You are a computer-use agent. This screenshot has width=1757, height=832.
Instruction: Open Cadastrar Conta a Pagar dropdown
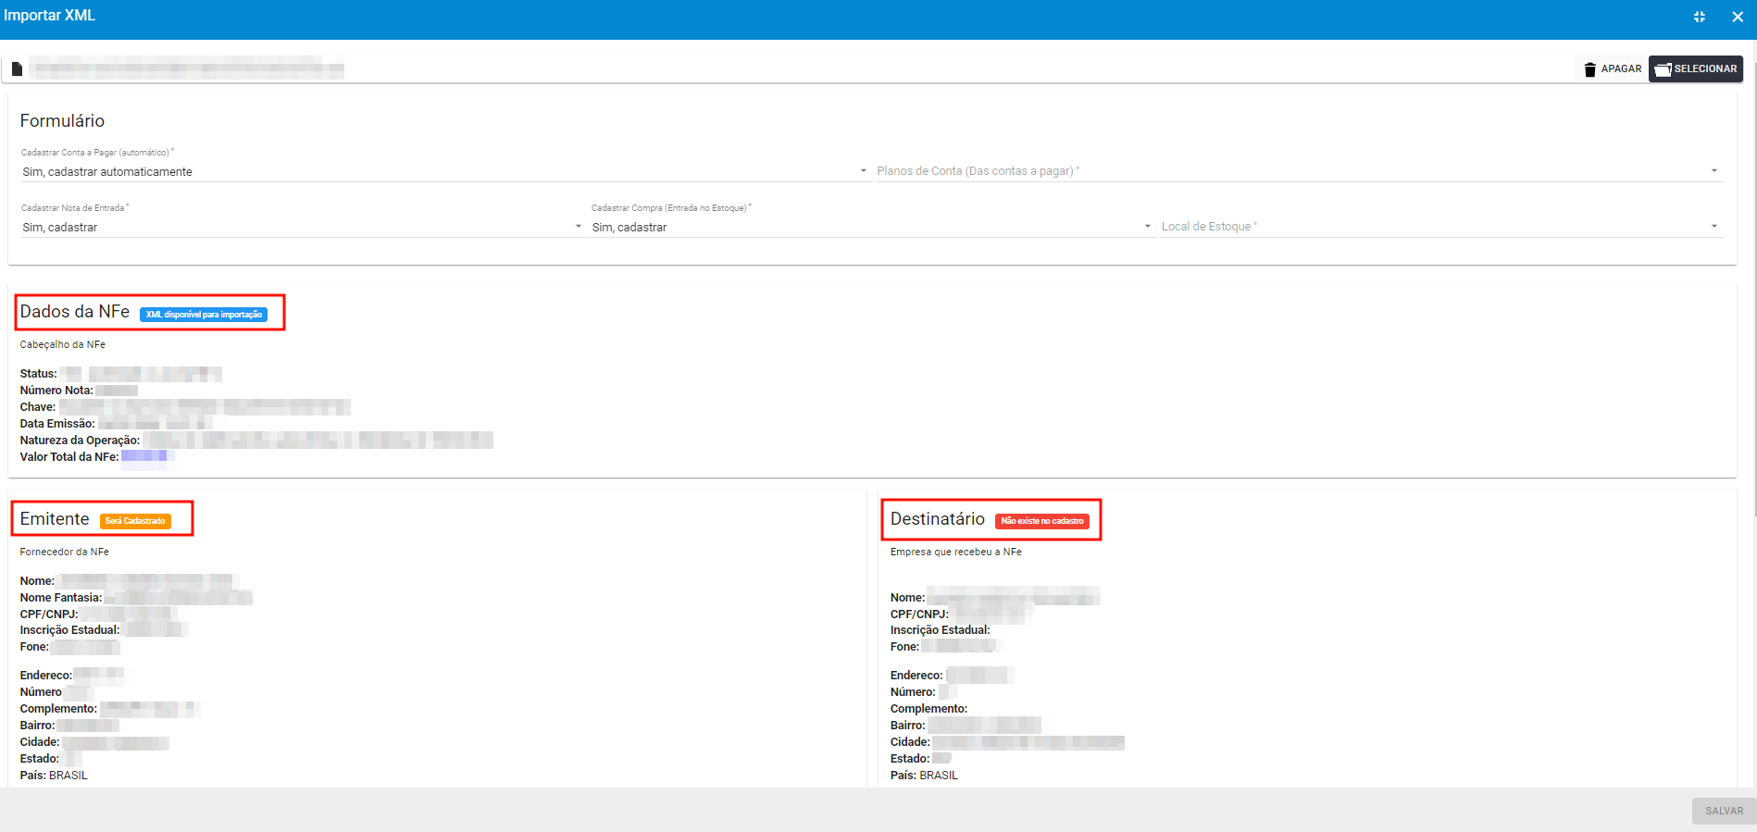tap(444, 171)
